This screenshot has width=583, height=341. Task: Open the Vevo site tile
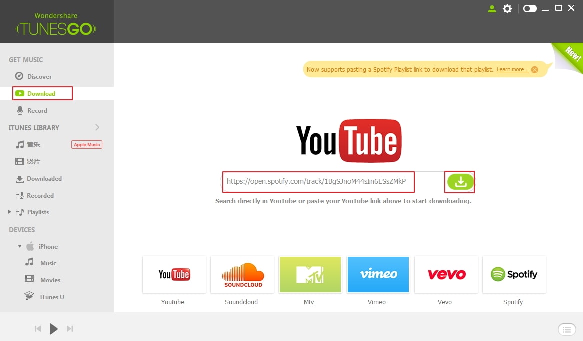[446, 274]
